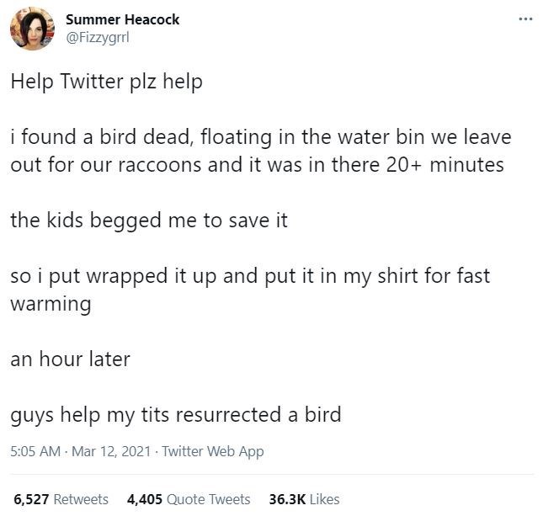Click the "Help Twitter plz help" line
543x516 pixels.
pos(106,82)
